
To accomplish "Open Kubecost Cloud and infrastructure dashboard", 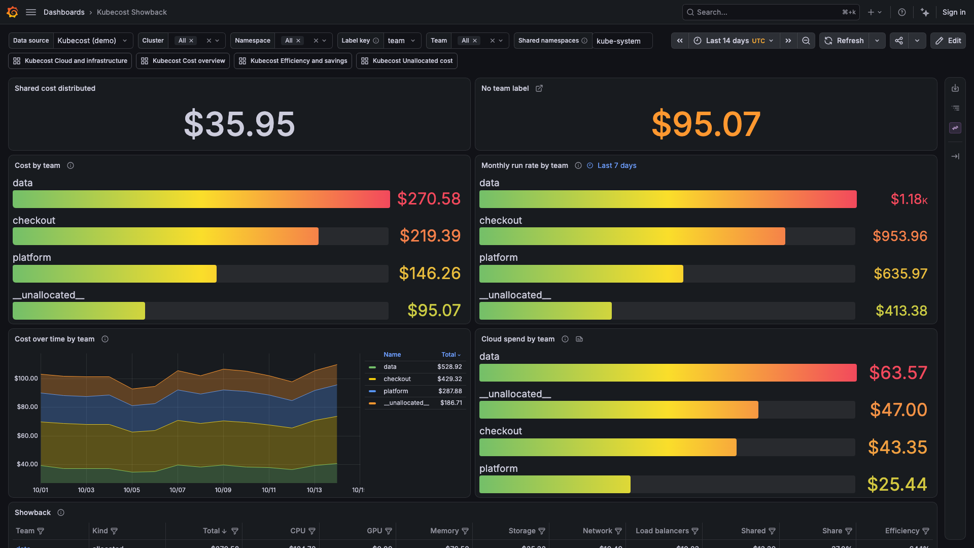I will click(70, 61).
